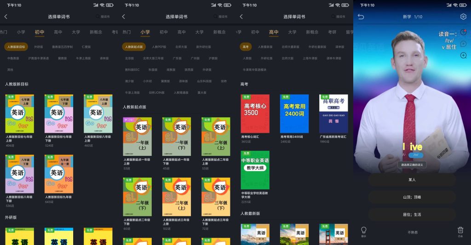The height and width of the screenshot is (245, 471).
Task: Open 人教版新目标七年级下册 book cover
Action: pyautogui.click(x=59, y=114)
